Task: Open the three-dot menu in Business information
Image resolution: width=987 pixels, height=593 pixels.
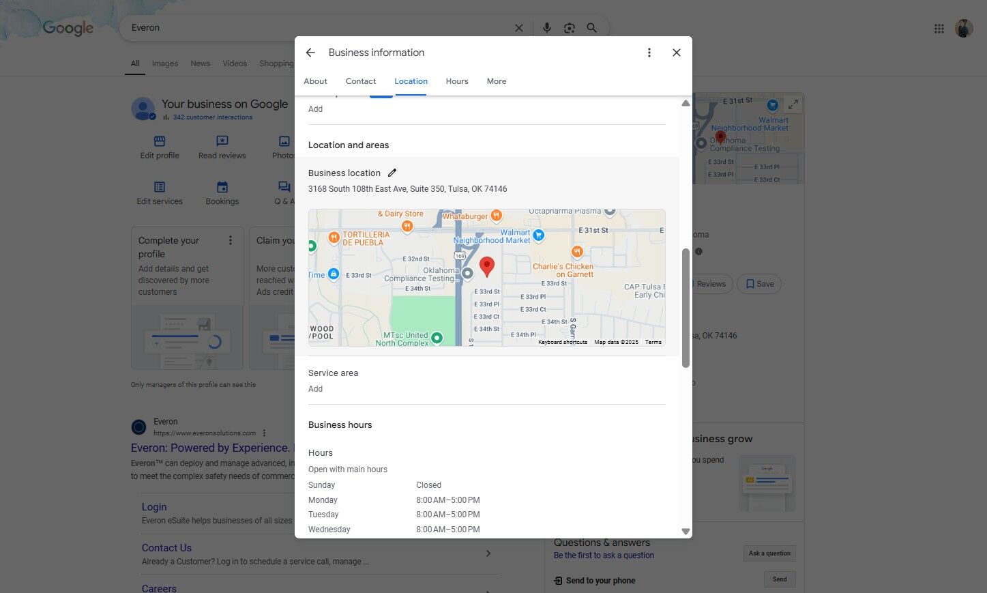Action: pyautogui.click(x=649, y=53)
